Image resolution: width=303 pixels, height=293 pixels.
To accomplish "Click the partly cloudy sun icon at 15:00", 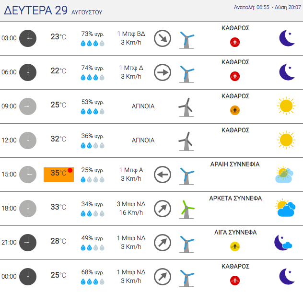I will (284, 175).
